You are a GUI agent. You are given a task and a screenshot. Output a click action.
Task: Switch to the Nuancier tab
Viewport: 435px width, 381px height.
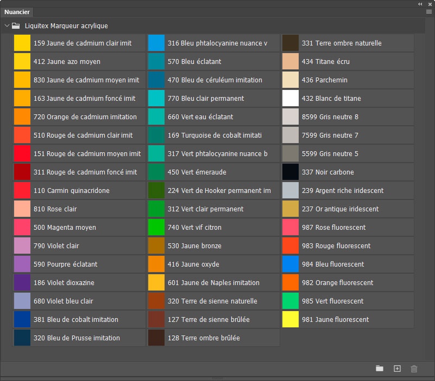pos(17,12)
